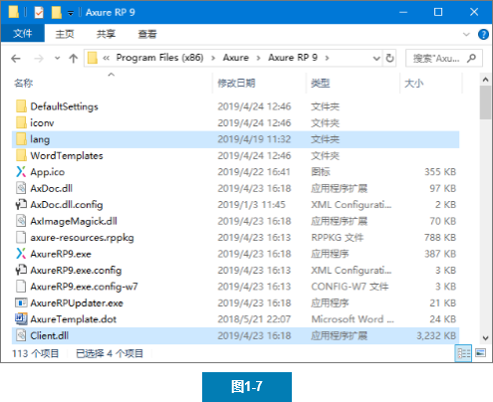
Task: Switch to large icons view toggle
Action: [x=480, y=353]
